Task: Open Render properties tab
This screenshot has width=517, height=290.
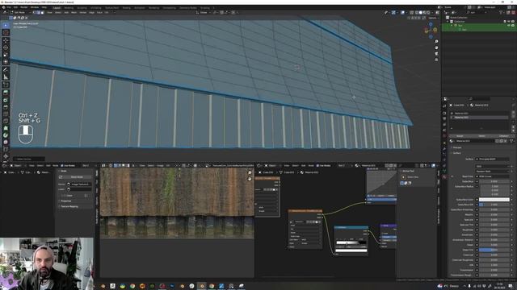Action: click(x=444, y=113)
